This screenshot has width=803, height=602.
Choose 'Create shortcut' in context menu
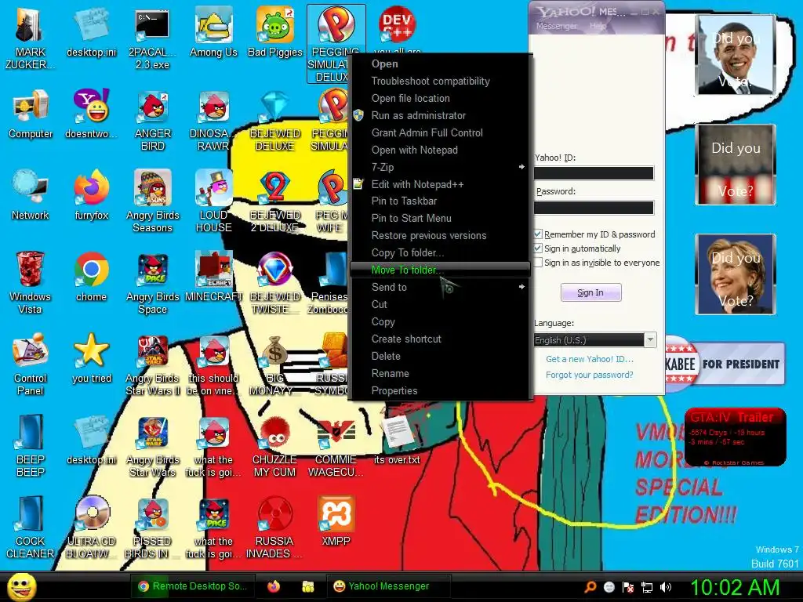coord(440,339)
